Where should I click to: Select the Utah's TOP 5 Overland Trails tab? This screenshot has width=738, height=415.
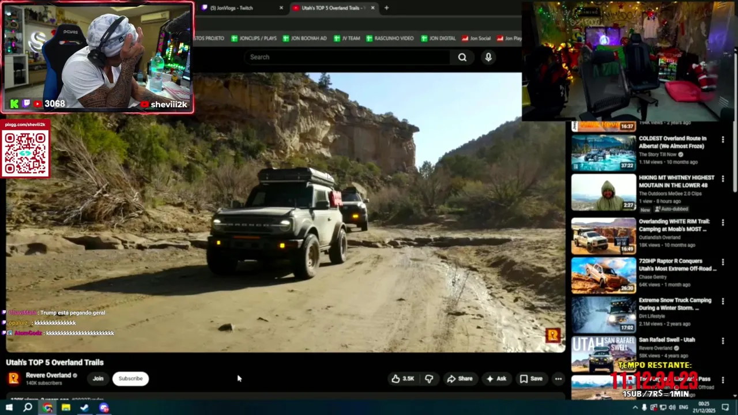pos(334,8)
